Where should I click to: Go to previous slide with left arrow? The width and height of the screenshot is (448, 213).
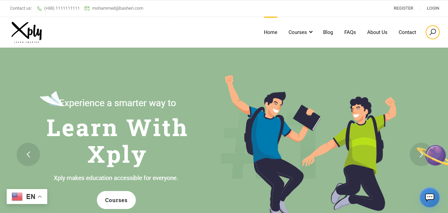click(28, 154)
